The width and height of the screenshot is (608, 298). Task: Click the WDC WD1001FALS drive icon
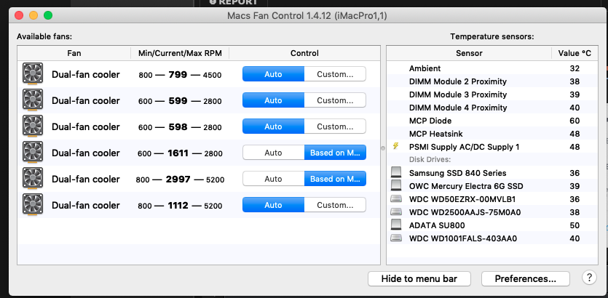(396, 238)
